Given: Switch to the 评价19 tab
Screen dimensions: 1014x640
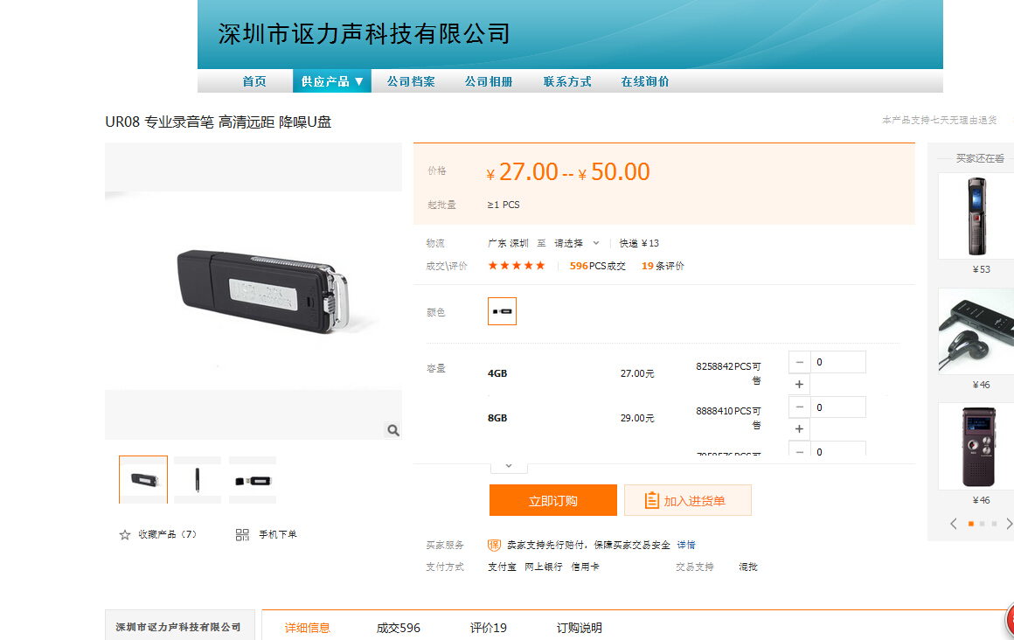Looking at the screenshot, I should click(488, 628).
